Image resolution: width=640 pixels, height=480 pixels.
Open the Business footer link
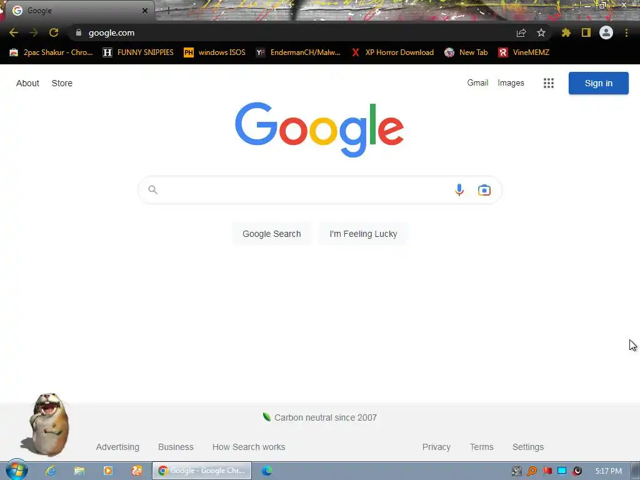pyautogui.click(x=176, y=447)
